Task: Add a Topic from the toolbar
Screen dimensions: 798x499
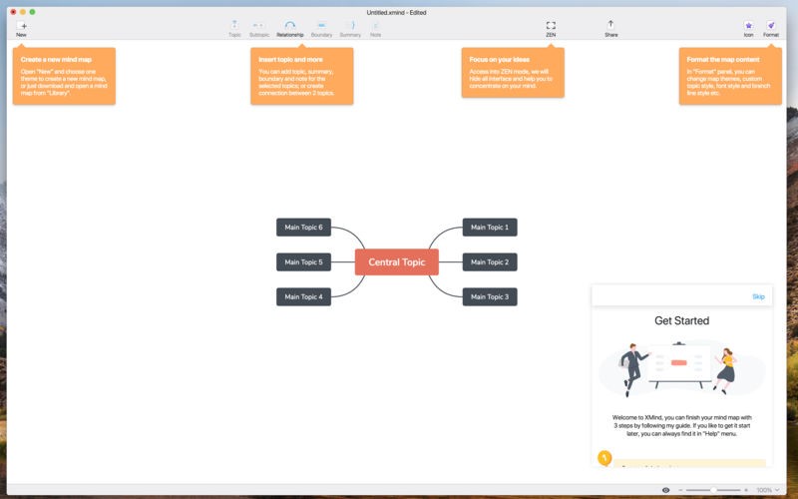Action: click(x=234, y=29)
